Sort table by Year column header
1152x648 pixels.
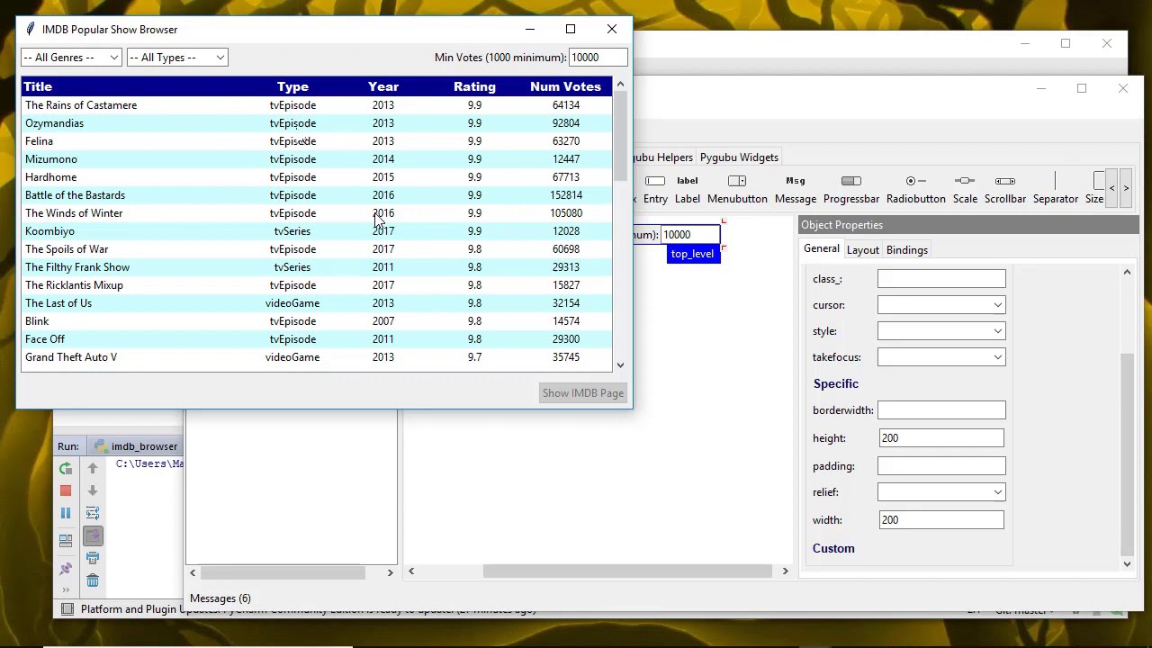tap(383, 86)
